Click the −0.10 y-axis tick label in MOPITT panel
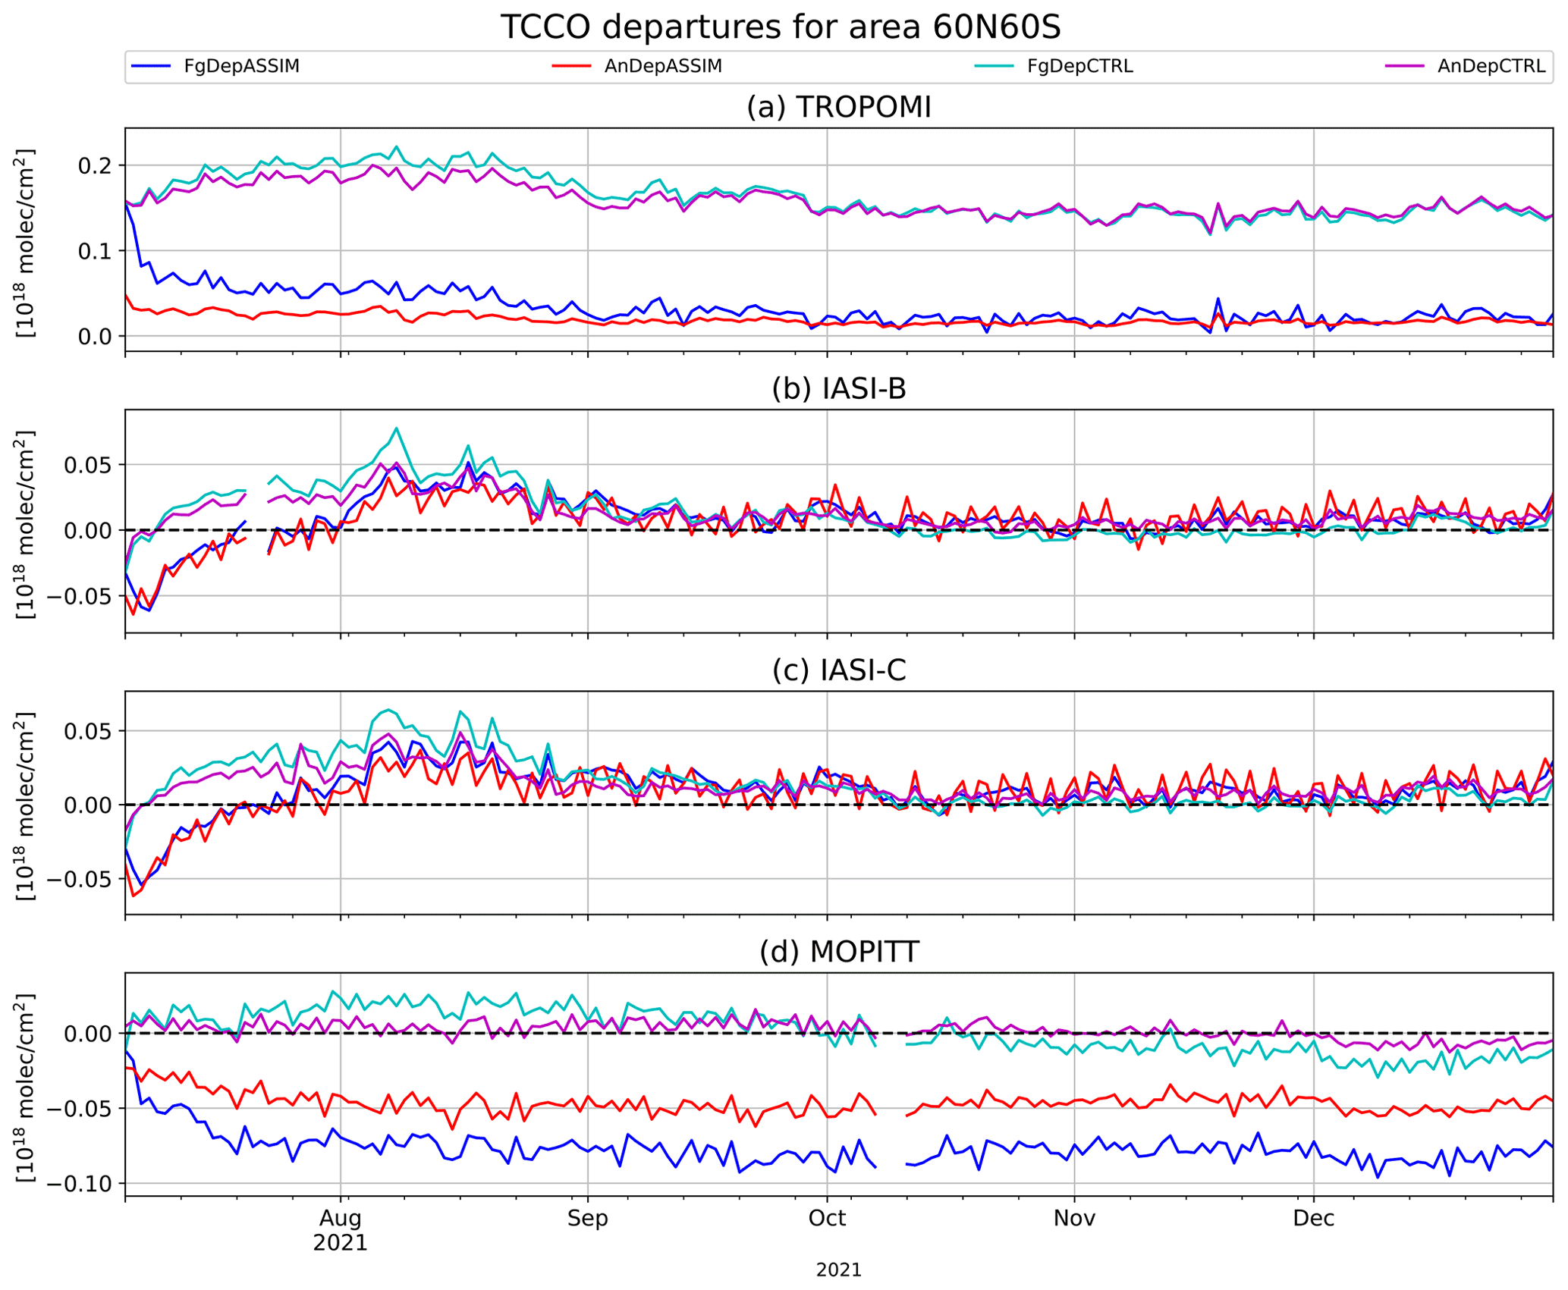The width and height of the screenshot is (1568, 1290). [x=79, y=1184]
